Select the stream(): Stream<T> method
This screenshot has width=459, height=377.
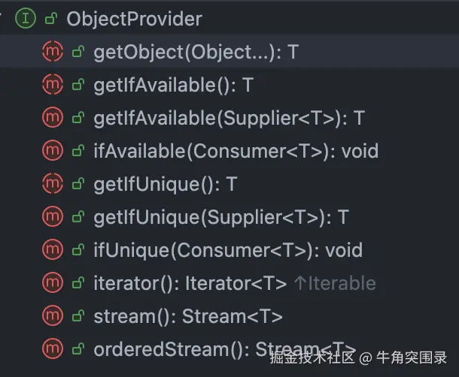click(x=187, y=316)
